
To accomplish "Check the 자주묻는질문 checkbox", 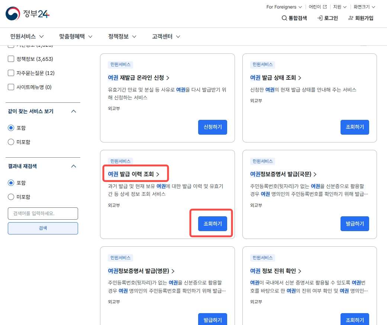I will point(11,73).
